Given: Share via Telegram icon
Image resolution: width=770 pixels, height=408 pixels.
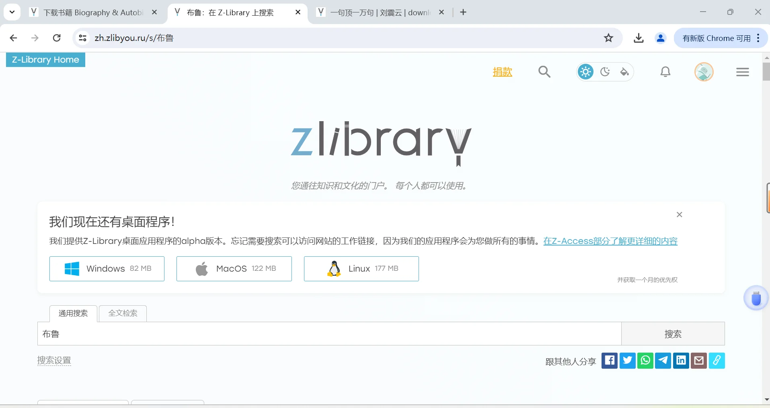Looking at the screenshot, I should [x=663, y=361].
